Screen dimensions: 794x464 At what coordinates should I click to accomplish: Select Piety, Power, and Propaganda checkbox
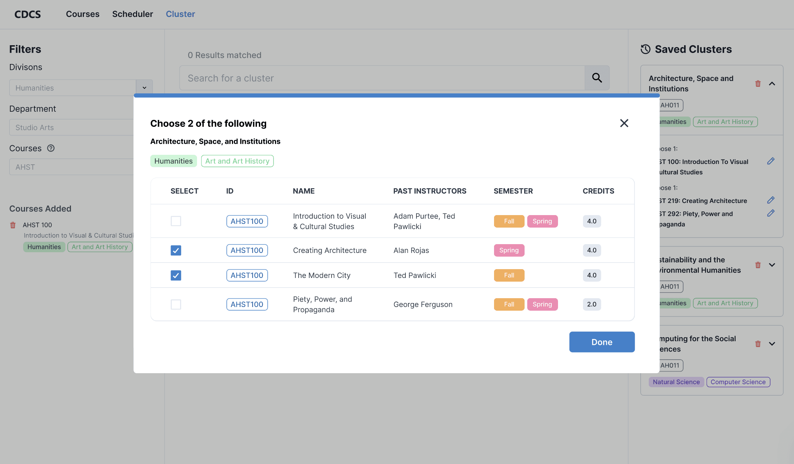pos(176,304)
